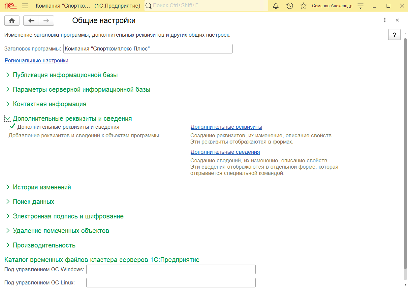Click the vertical scrollbar thumb
The image size is (408, 294).
(x=405, y=153)
